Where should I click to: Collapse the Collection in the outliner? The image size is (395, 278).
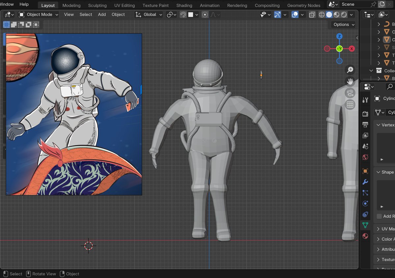tap(371, 70)
